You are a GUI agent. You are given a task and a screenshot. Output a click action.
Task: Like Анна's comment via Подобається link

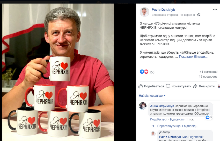159,120
